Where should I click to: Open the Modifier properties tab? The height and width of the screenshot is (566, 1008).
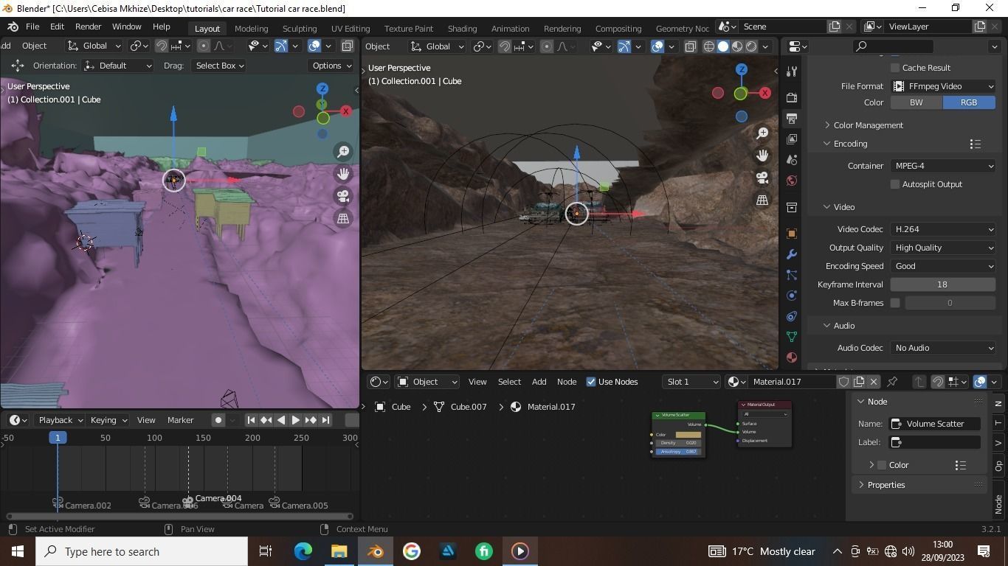(792, 254)
